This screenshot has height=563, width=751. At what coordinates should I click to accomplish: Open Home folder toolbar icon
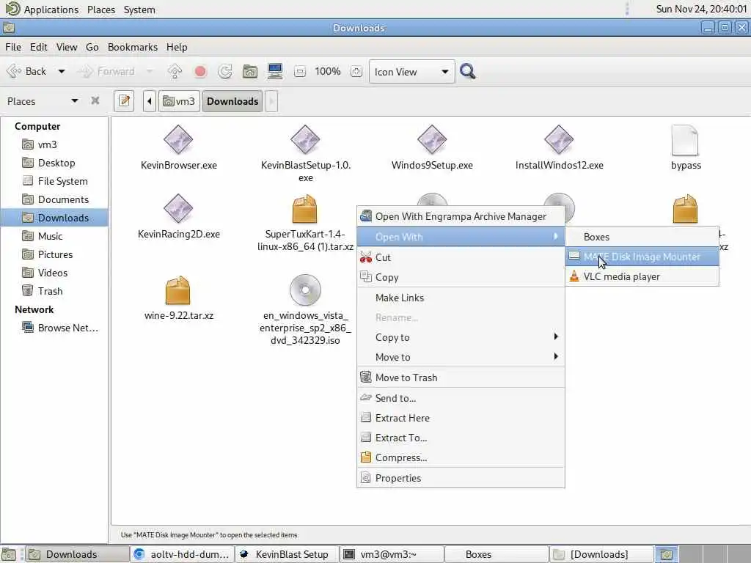click(x=249, y=71)
